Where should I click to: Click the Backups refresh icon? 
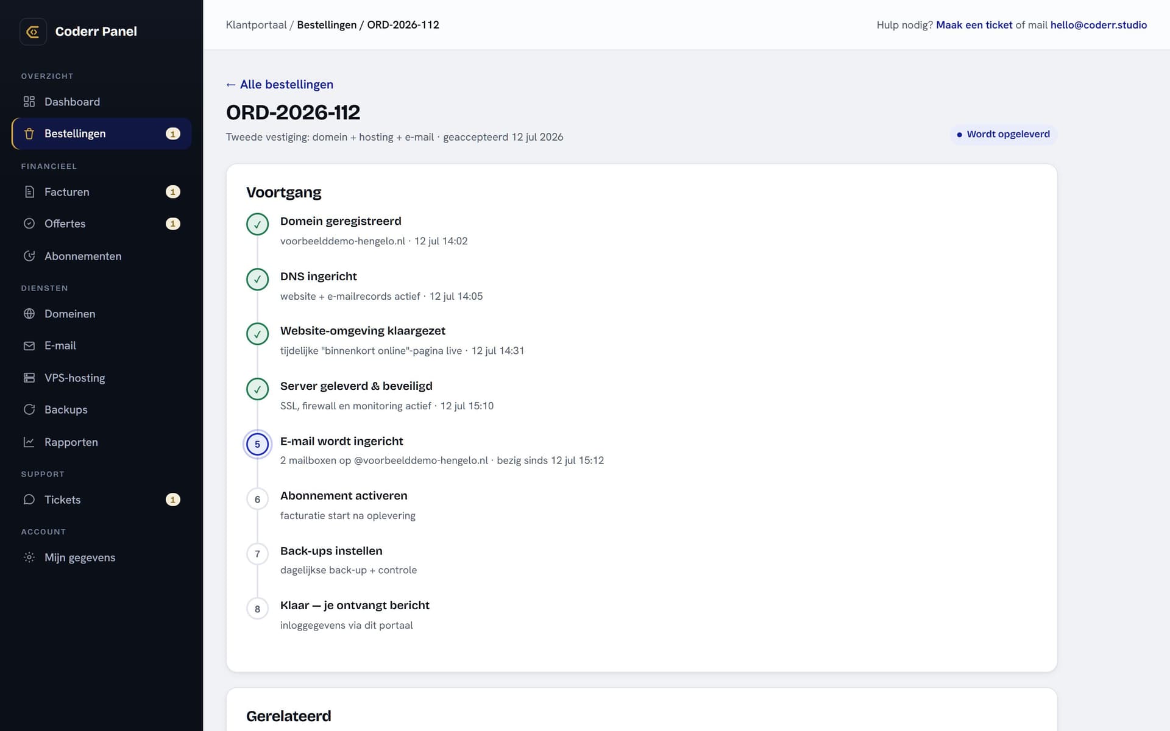pyautogui.click(x=29, y=409)
